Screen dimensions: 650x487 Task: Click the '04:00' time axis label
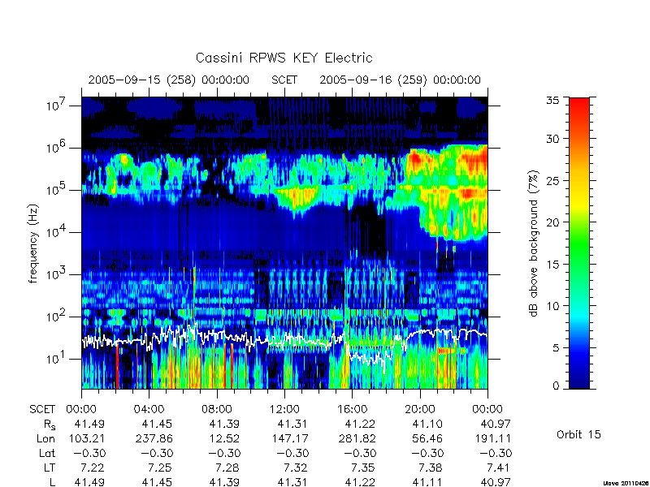click(149, 410)
